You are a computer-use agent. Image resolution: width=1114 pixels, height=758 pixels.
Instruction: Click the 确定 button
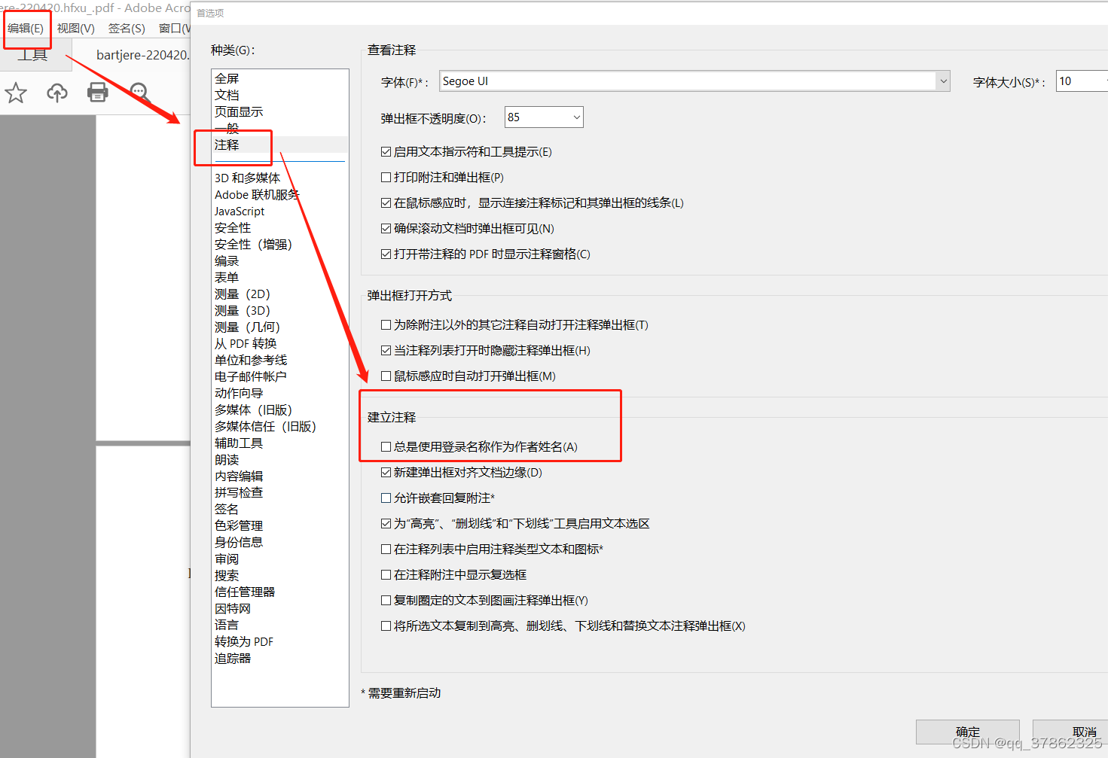968,732
